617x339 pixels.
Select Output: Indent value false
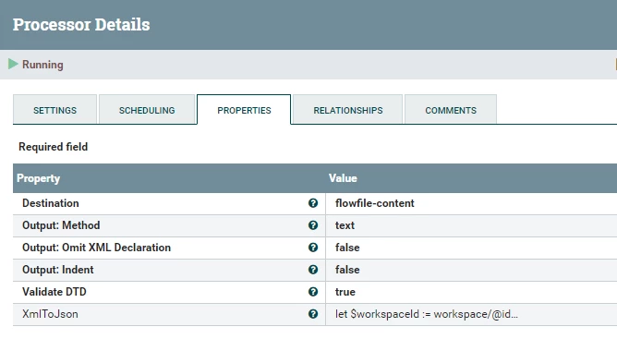[x=347, y=270]
